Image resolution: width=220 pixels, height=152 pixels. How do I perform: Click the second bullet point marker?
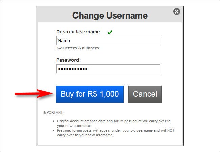tap(54, 130)
